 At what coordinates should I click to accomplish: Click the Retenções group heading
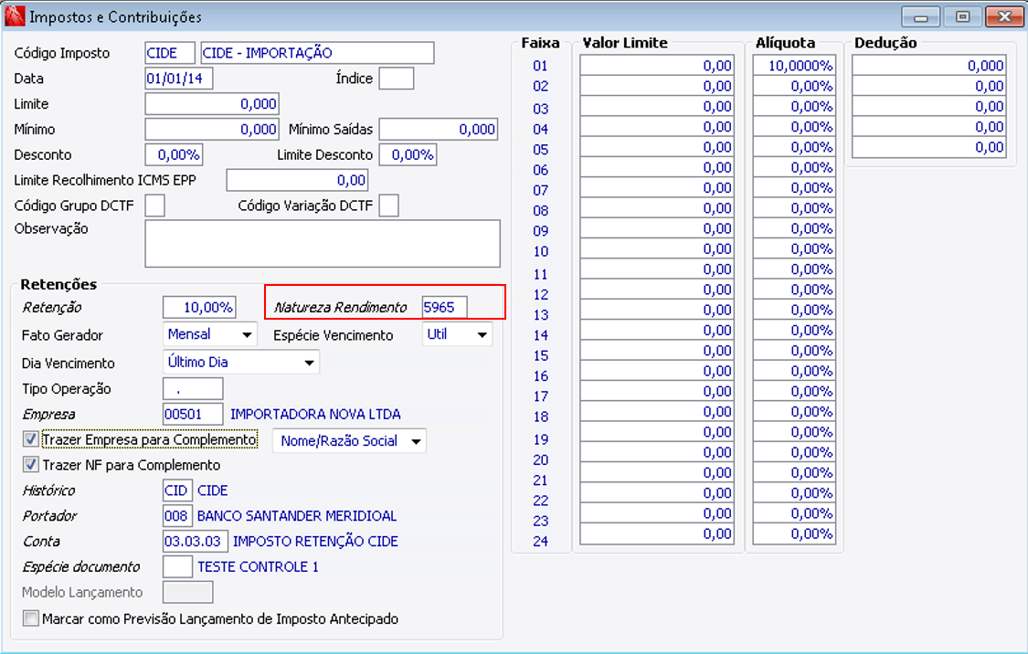click(x=58, y=284)
